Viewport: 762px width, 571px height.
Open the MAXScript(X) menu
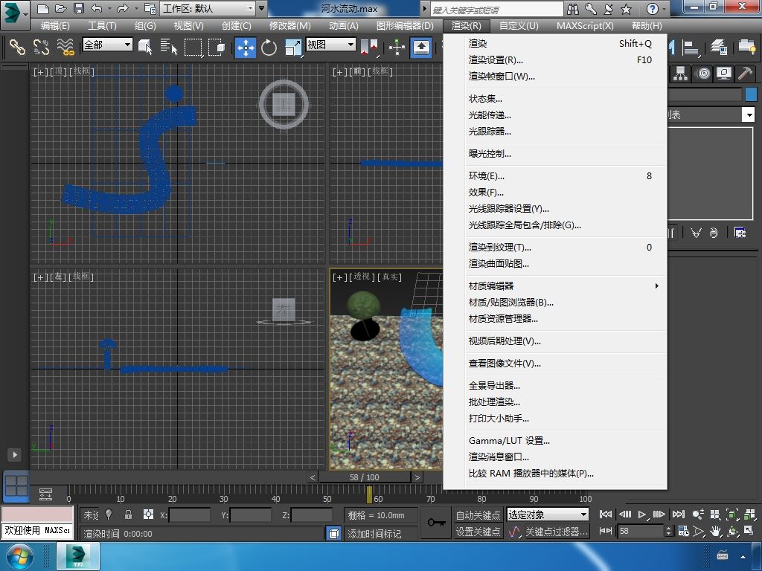pos(585,26)
